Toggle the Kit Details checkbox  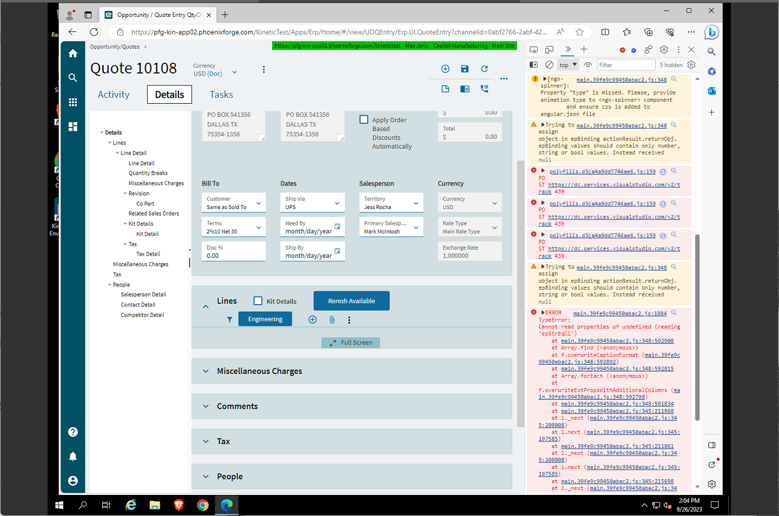(x=258, y=301)
